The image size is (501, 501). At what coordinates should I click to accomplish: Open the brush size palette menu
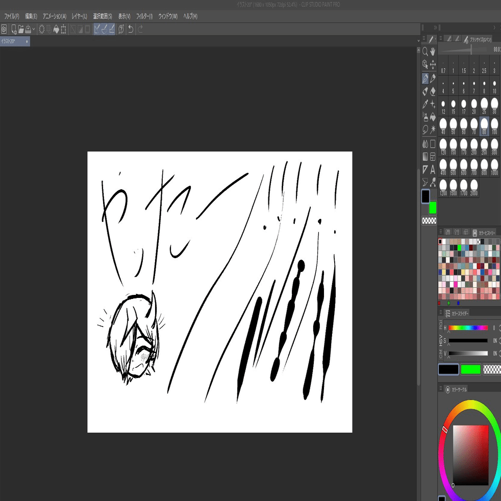441,38
